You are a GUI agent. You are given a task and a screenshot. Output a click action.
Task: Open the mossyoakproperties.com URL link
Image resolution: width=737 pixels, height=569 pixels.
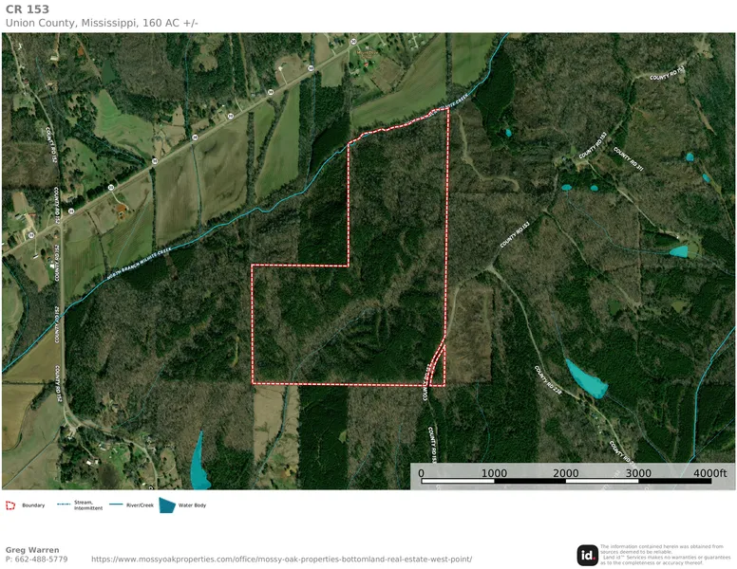281,560
